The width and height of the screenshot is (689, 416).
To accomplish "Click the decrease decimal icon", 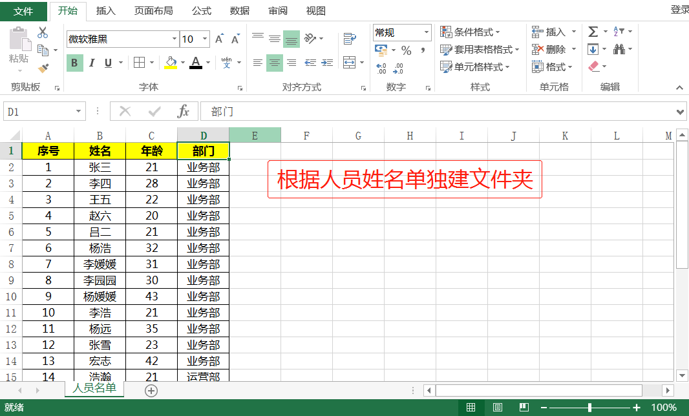I will click(x=398, y=68).
